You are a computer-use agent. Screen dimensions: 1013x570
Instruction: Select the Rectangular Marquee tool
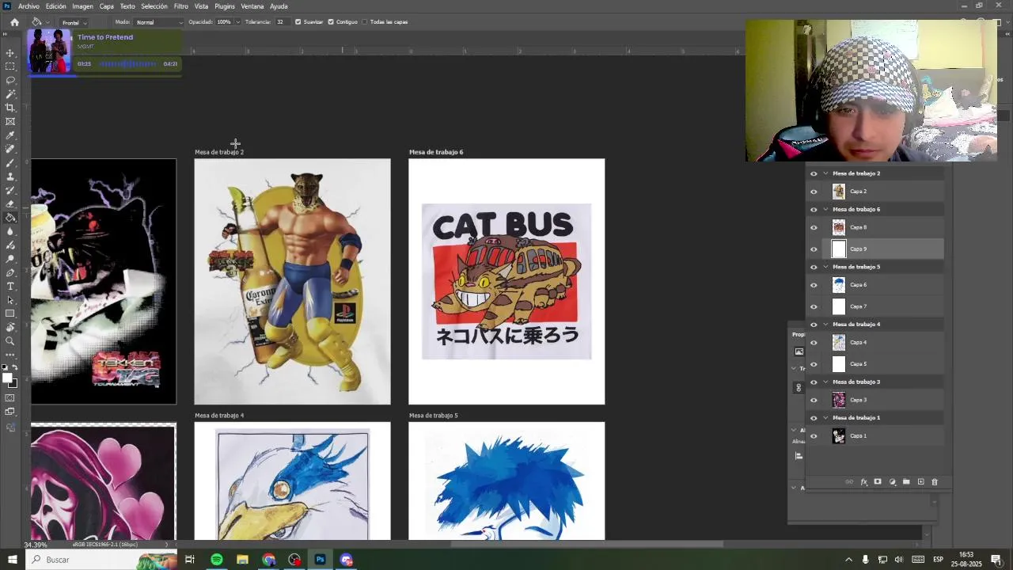(10, 66)
